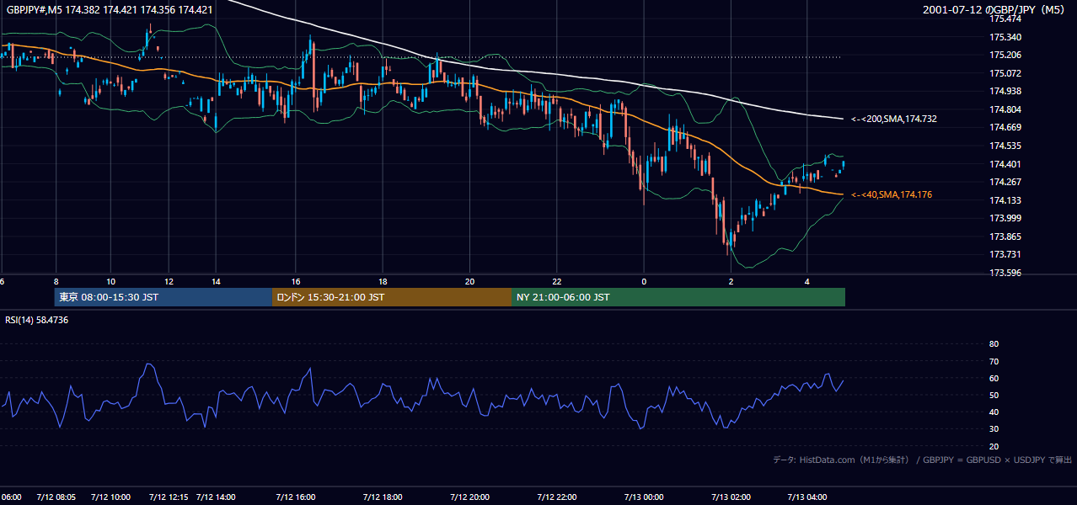Click price axis value 174.938
1077x505 pixels.
pos(1005,91)
